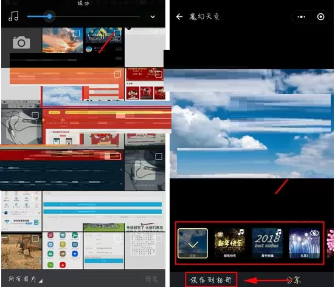
Task: Go back from 魔幻天空 page
Action: (x=179, y=16)
